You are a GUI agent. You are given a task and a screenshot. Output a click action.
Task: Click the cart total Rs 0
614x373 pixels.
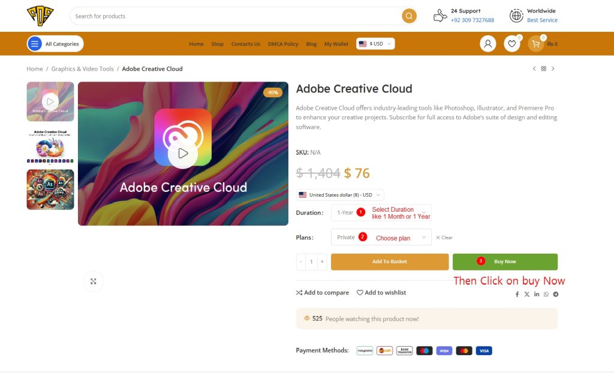coord(552,44)
